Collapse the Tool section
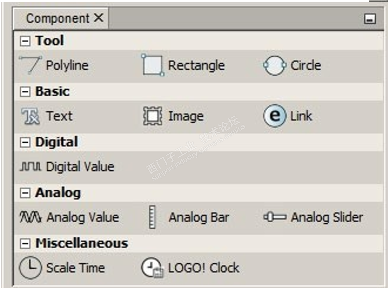The height and width of the screenshot is (296, 391). pyautogui.click(x=25, y=41)
